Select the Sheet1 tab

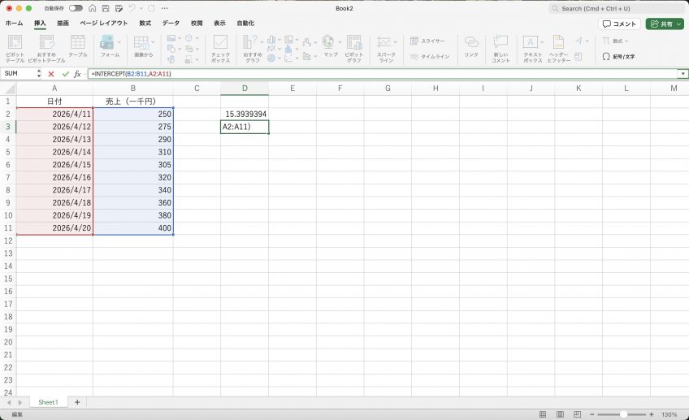click(x=48, y=402)
